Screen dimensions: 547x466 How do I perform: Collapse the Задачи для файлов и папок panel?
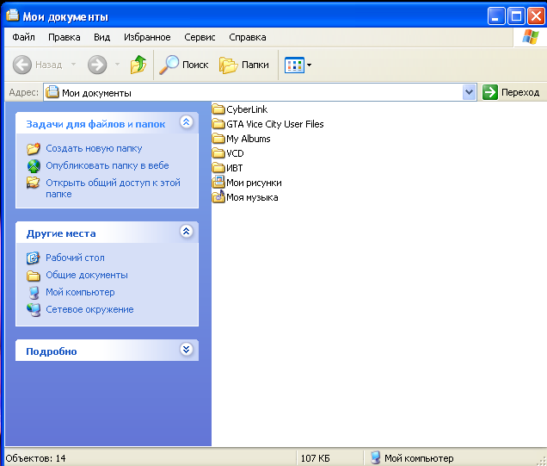[x=187, y=122]
